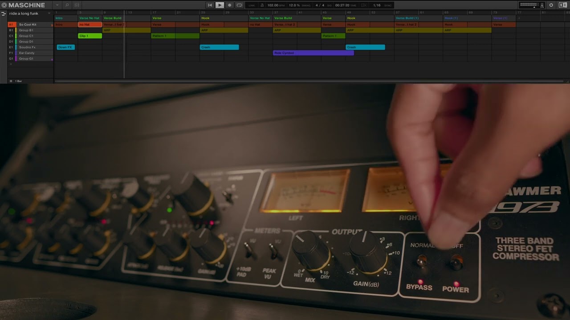Select the So Cool Kit group A1
The height and width of the screenshot is (320, 570).
click(x=30, y=24)
